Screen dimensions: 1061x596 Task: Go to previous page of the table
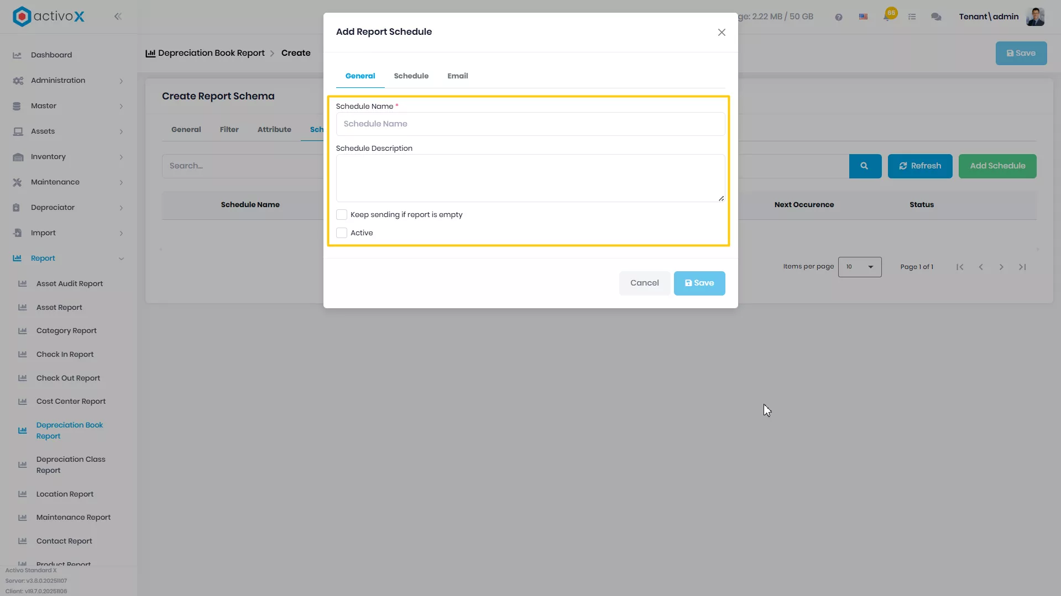(981, 267)
